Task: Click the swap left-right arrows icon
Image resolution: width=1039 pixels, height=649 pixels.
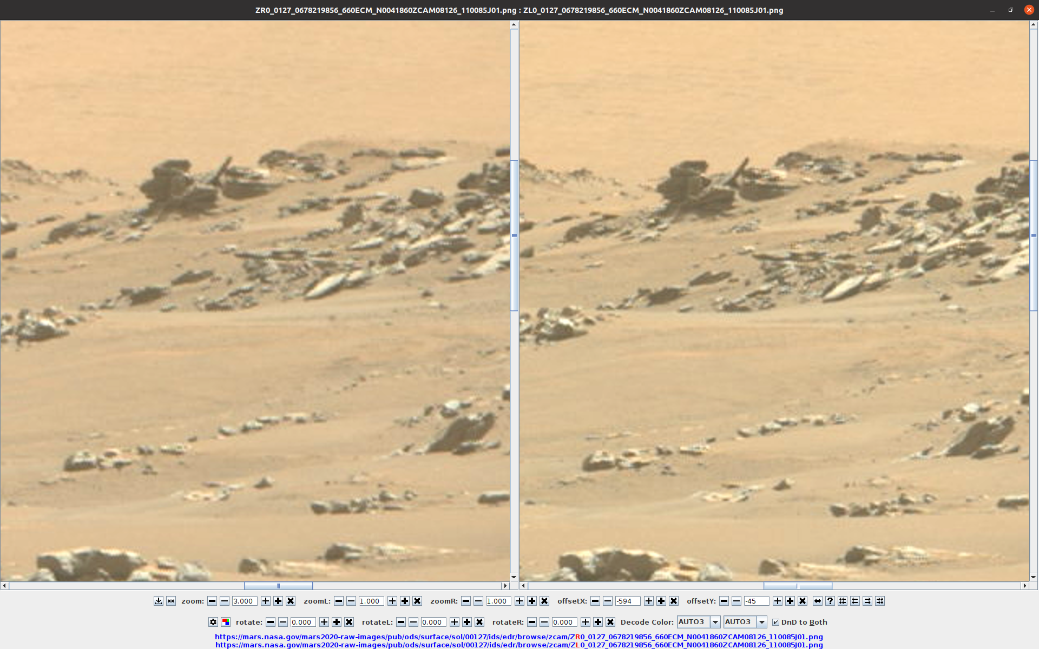Action: point(818,601)
